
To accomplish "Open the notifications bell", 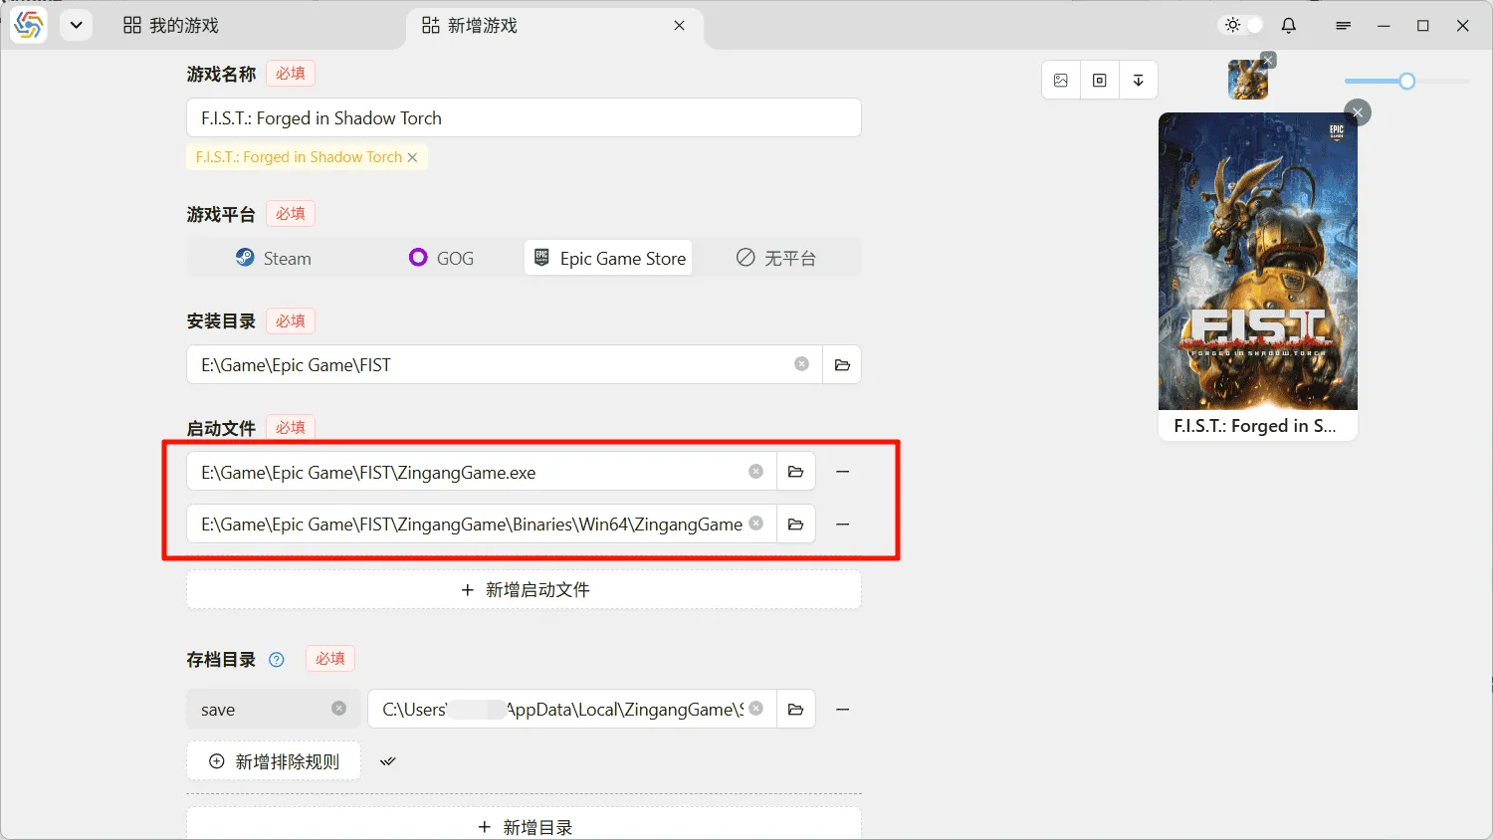I will point(1289,26).
